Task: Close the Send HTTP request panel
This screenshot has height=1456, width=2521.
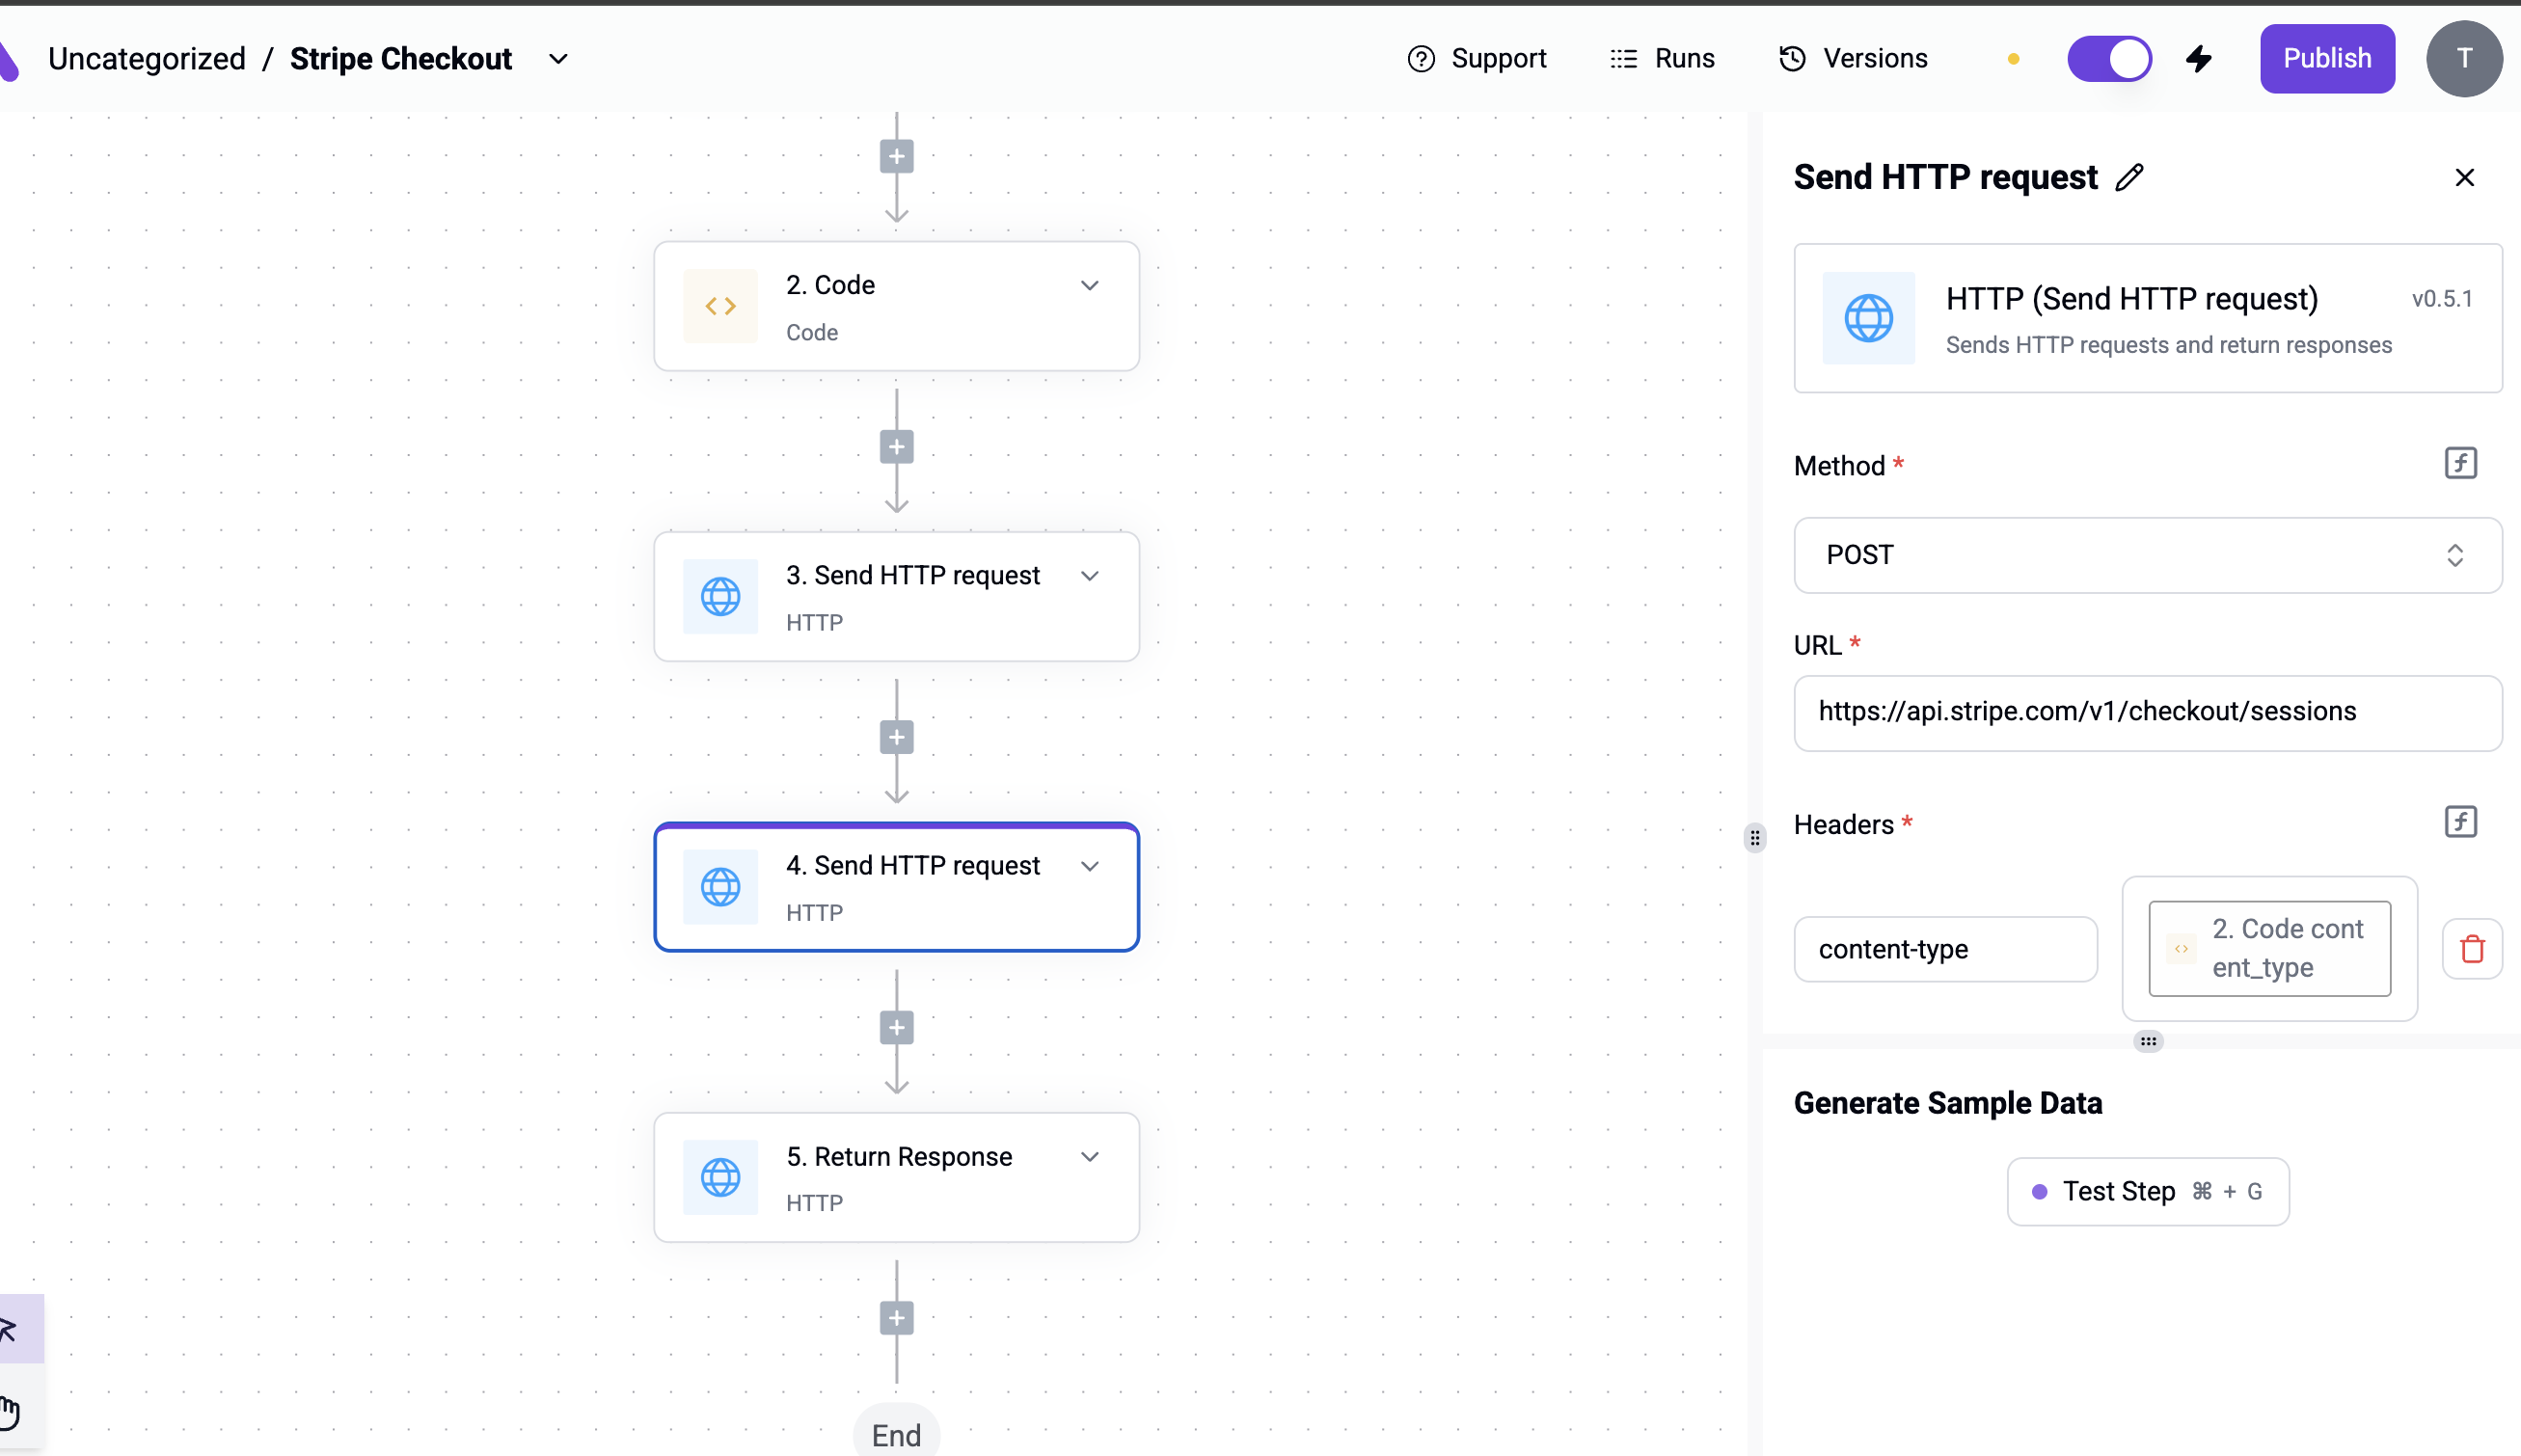Action: (2464, 177)
